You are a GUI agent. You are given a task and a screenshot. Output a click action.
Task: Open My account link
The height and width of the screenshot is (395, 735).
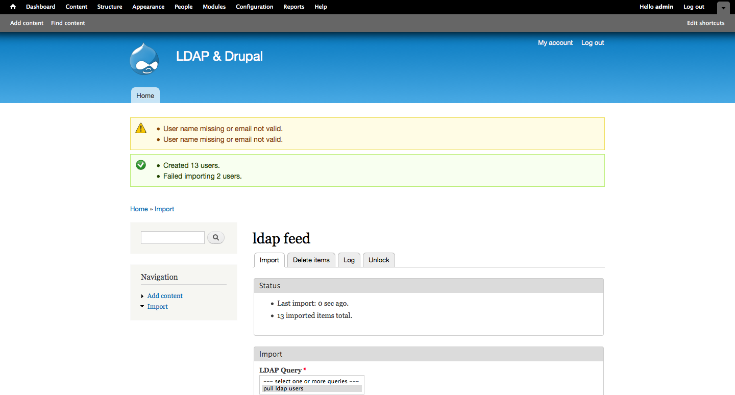coord(555,43)
